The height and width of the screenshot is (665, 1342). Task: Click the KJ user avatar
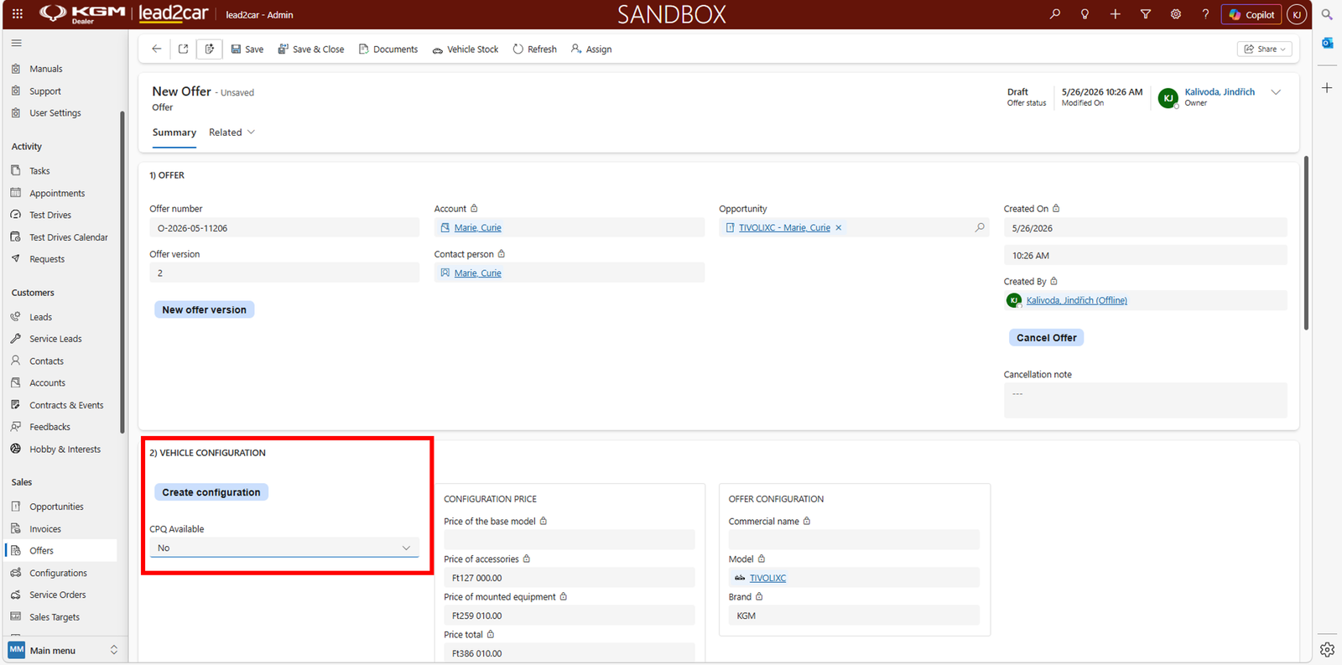click(1297, 14)
